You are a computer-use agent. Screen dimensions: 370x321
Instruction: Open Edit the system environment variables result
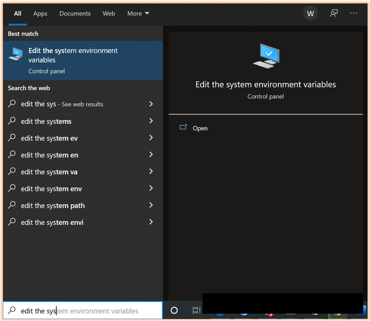tap(83, 61)
